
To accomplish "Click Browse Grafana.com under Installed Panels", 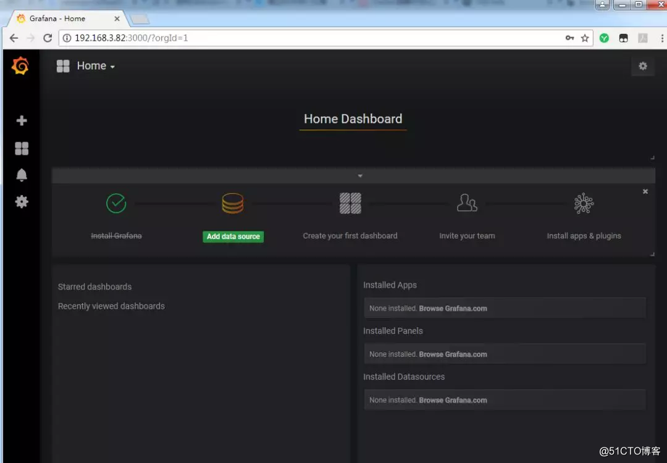I will [453, 354].
